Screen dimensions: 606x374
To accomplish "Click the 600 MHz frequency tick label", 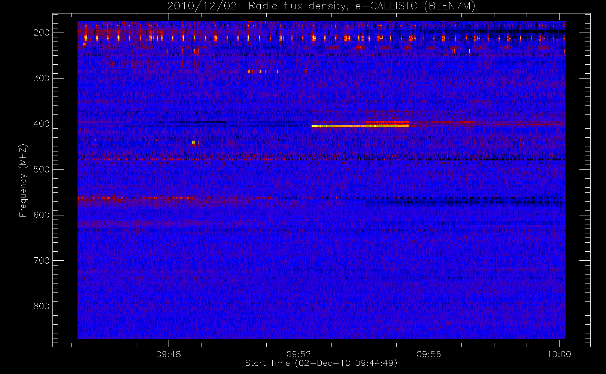I will [x=41, y=215].
